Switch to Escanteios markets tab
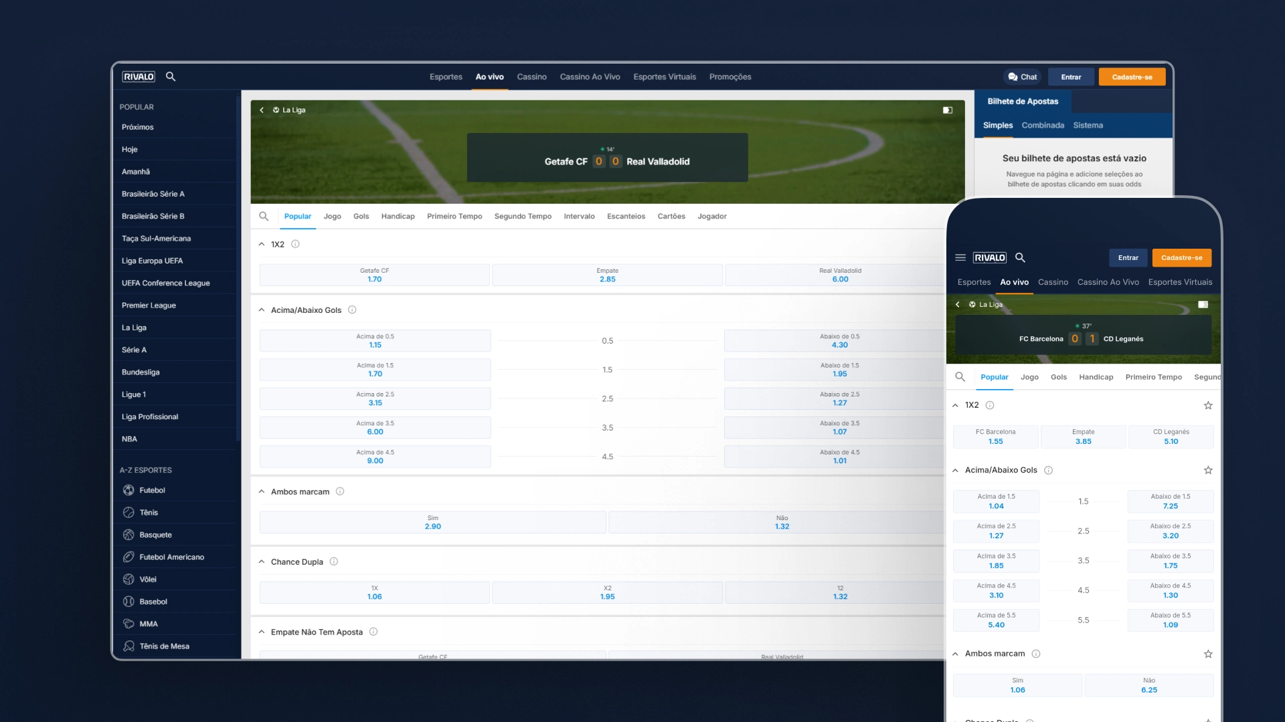Screen dimensions: 1285x722 626,217
